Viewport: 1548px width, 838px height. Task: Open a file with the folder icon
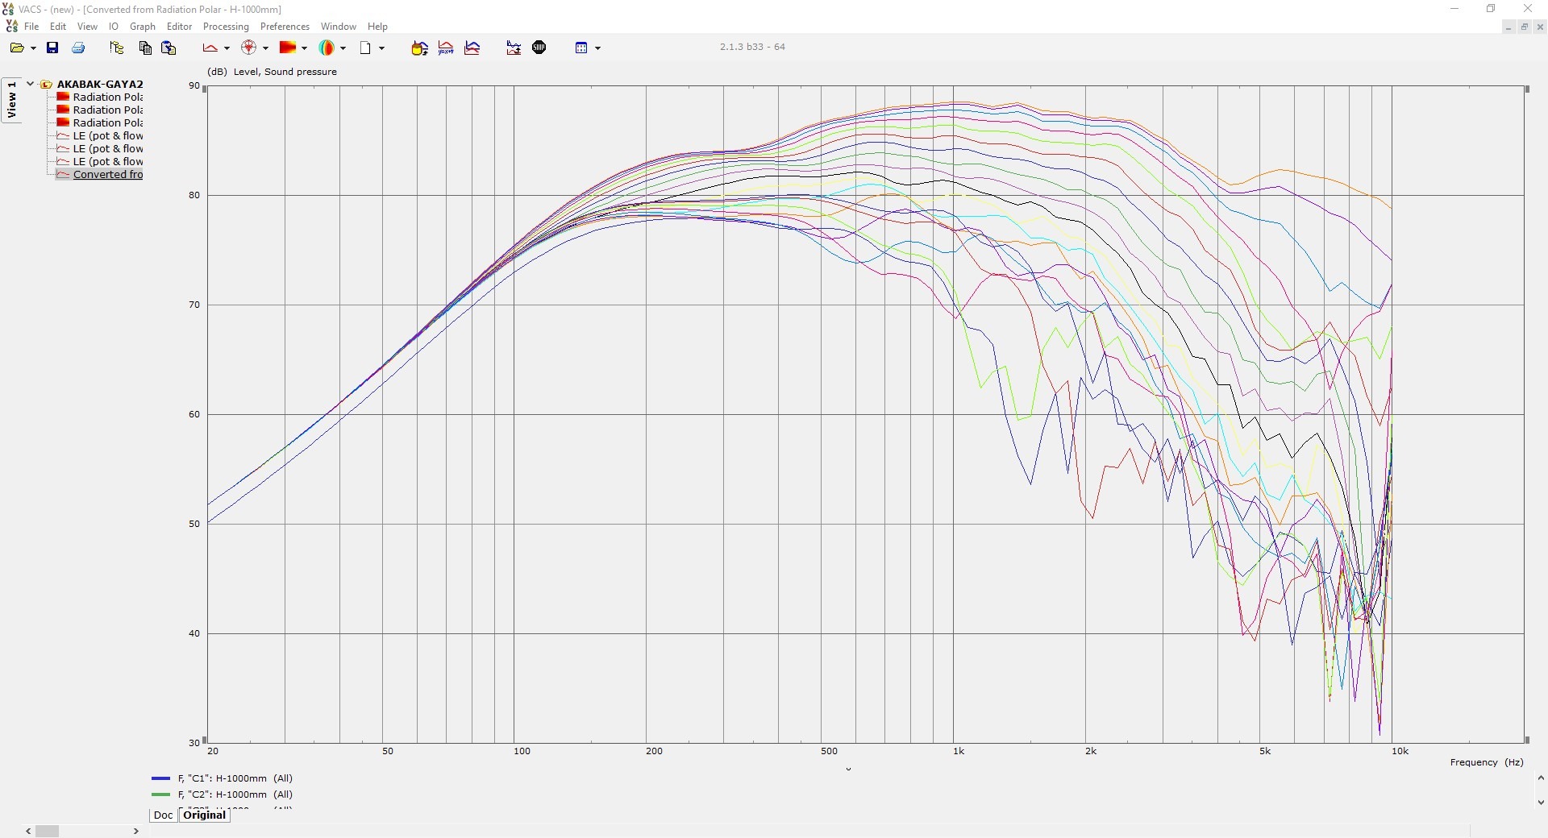[x=16, y=48]
